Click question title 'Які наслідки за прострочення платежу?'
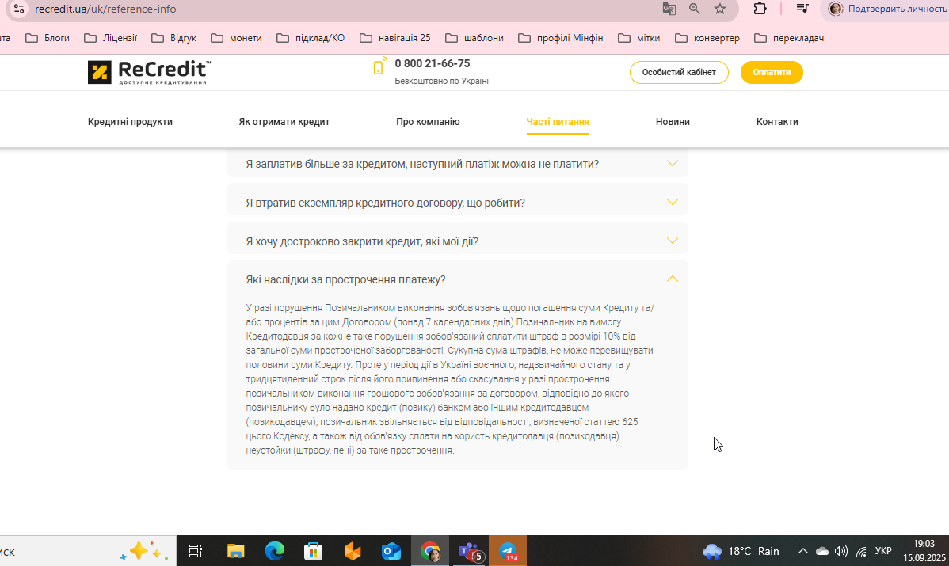 point(345,279)
